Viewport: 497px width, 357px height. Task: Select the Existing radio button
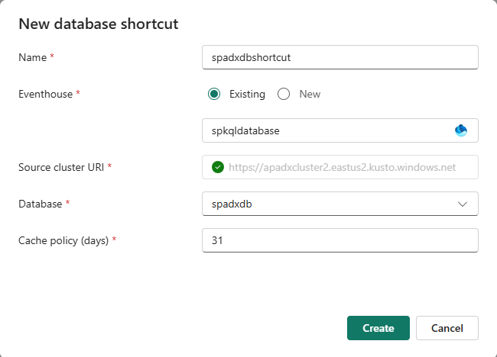(x=214, y=95)
